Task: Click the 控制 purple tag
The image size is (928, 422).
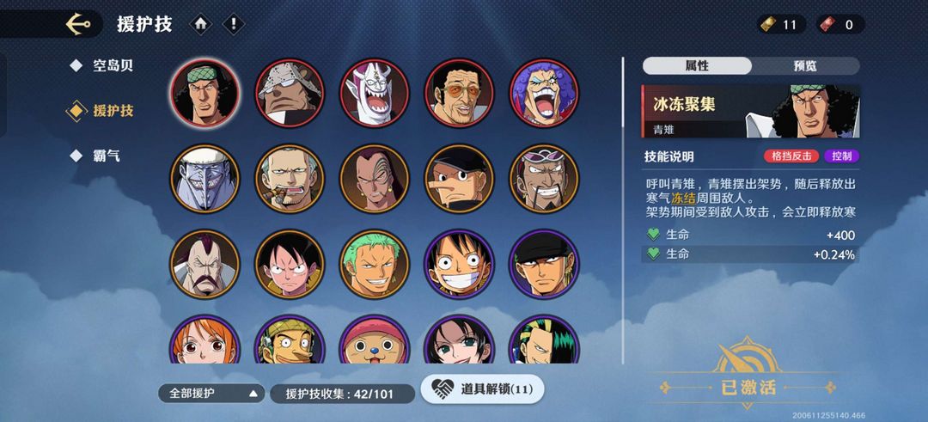Action: pyautogui.click(x=841, y=156)
